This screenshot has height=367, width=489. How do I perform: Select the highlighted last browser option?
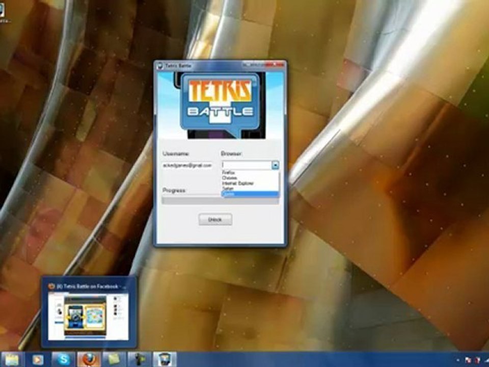point(250,194)
